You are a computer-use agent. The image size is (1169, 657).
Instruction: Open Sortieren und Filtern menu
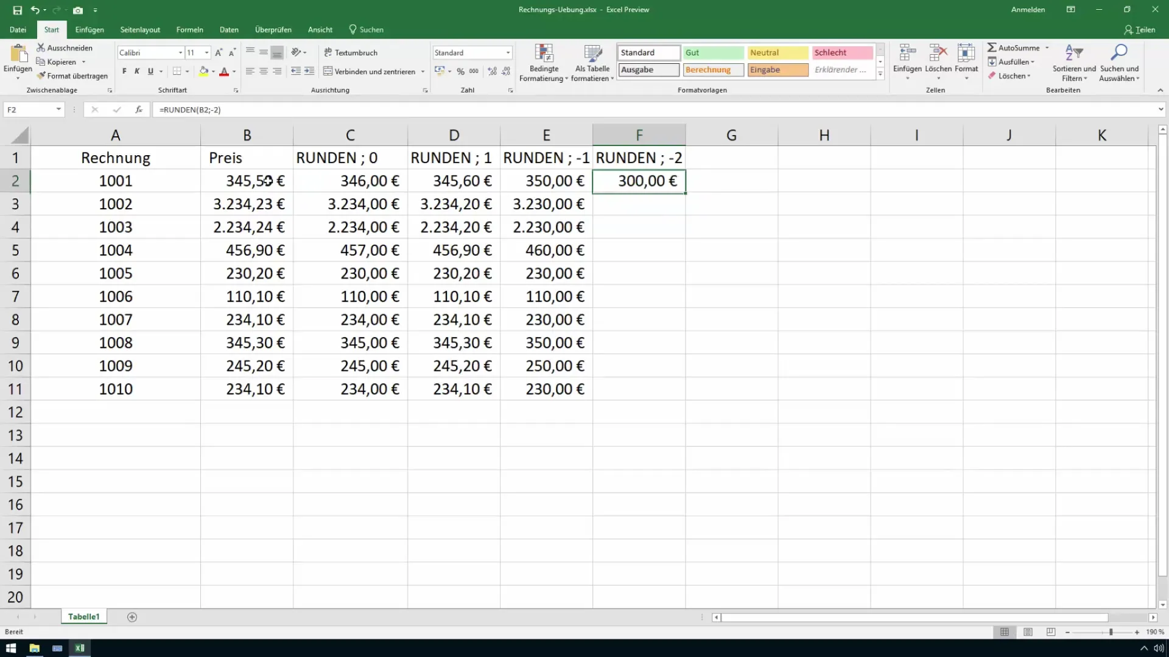1074,63
